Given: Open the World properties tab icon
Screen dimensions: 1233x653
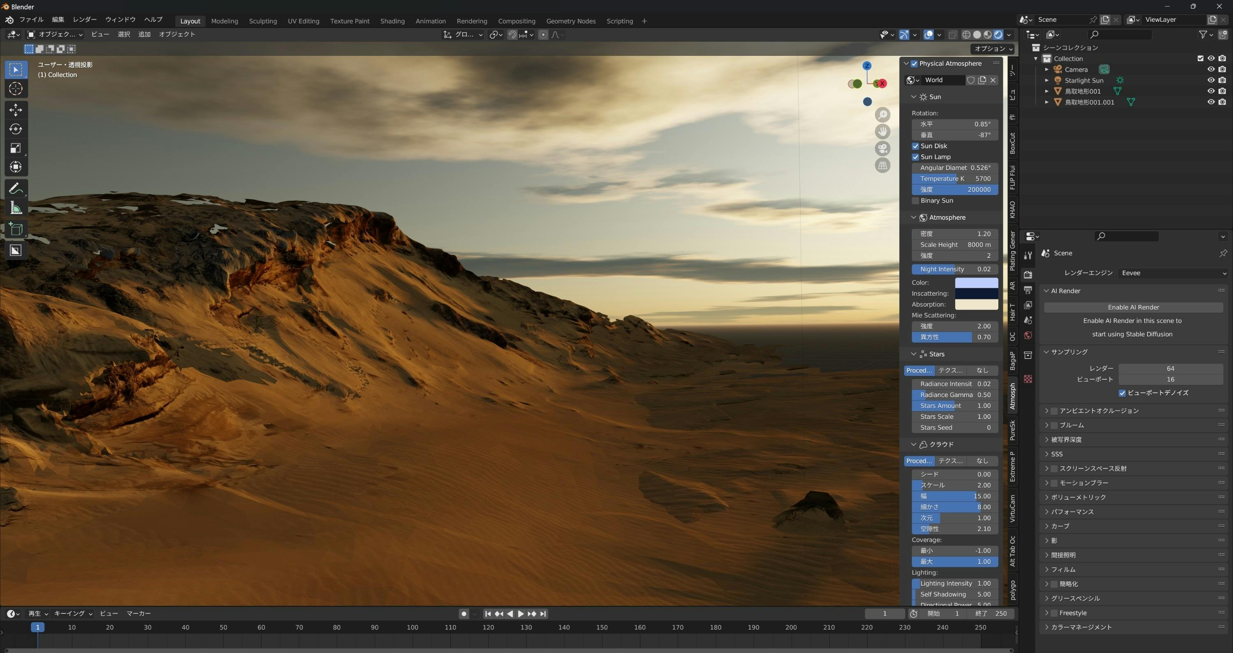Looking at the screenshot, I should click(x=1027, y=336).
